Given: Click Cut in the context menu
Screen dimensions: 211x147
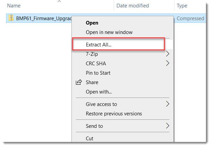Looking at the screenshot, I should tap(90, 138).
